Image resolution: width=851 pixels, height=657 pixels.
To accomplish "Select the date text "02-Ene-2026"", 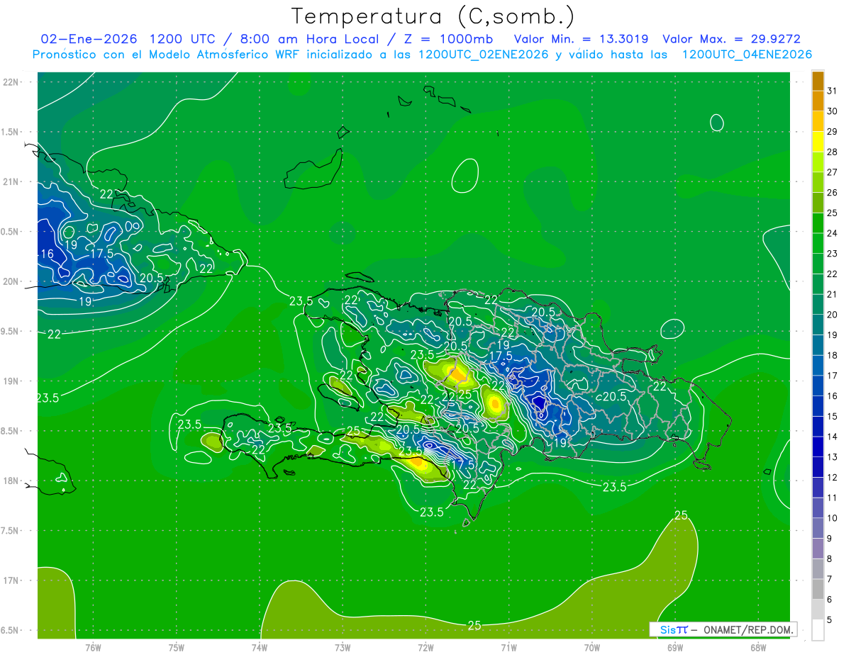I will click(89, 39).
